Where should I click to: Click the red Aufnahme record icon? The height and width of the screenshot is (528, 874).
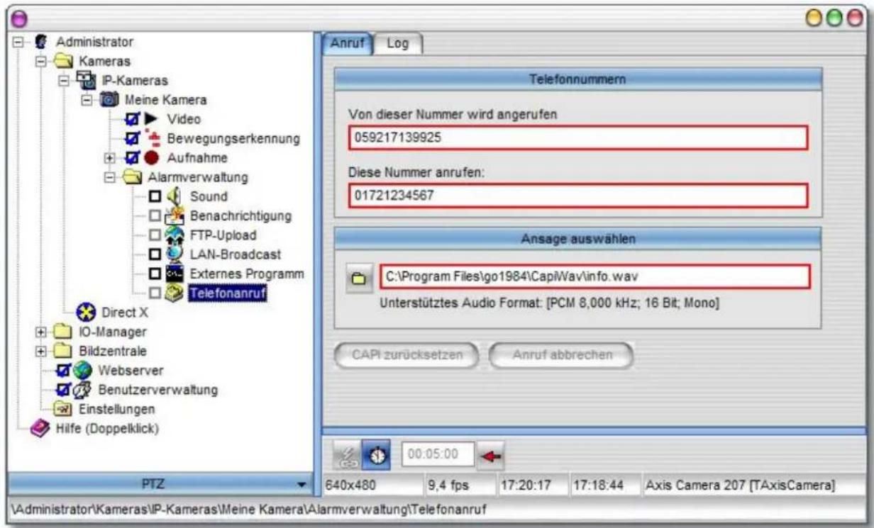[x=153, y=157]
